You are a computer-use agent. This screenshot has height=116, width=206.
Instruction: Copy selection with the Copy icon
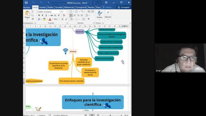tap(33, 15)
